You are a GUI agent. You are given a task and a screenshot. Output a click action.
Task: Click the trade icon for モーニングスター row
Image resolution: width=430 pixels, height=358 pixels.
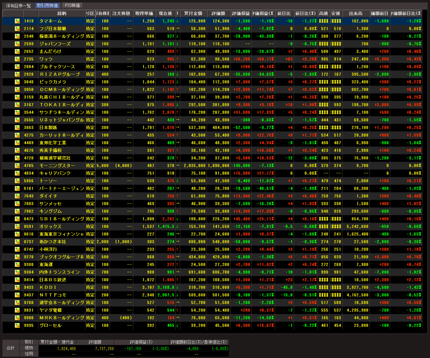tap(17, 166)
